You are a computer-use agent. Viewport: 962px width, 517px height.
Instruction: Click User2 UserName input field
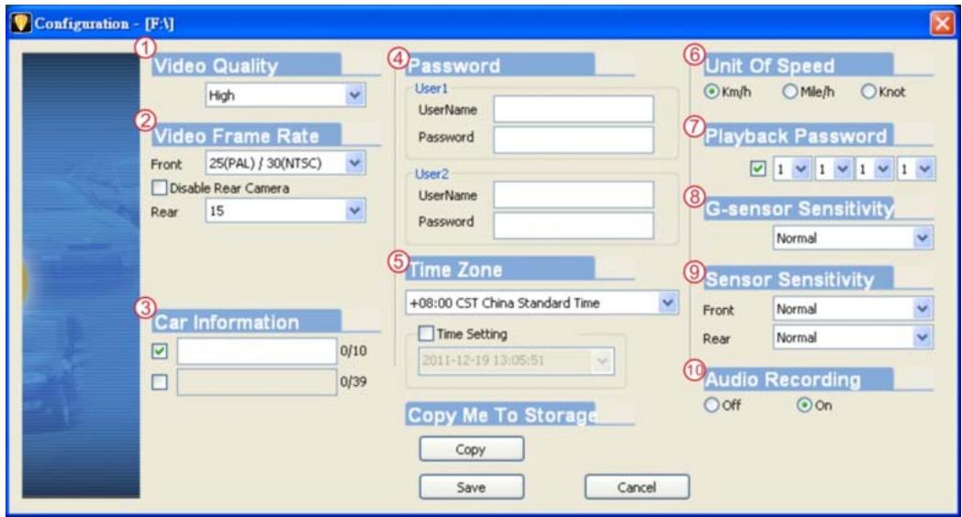coord(574,195)
